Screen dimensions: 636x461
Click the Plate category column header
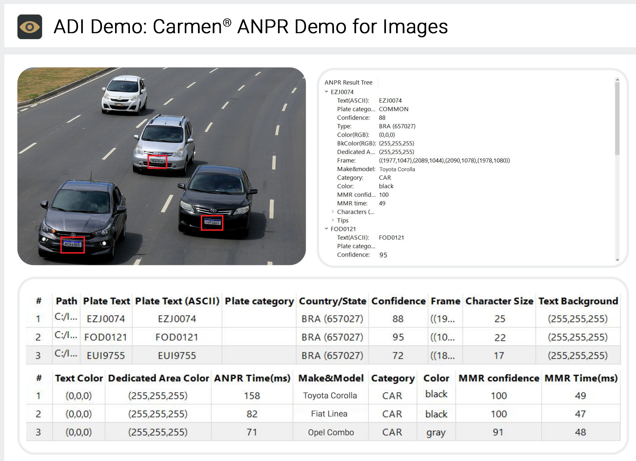tap(259, 301)
